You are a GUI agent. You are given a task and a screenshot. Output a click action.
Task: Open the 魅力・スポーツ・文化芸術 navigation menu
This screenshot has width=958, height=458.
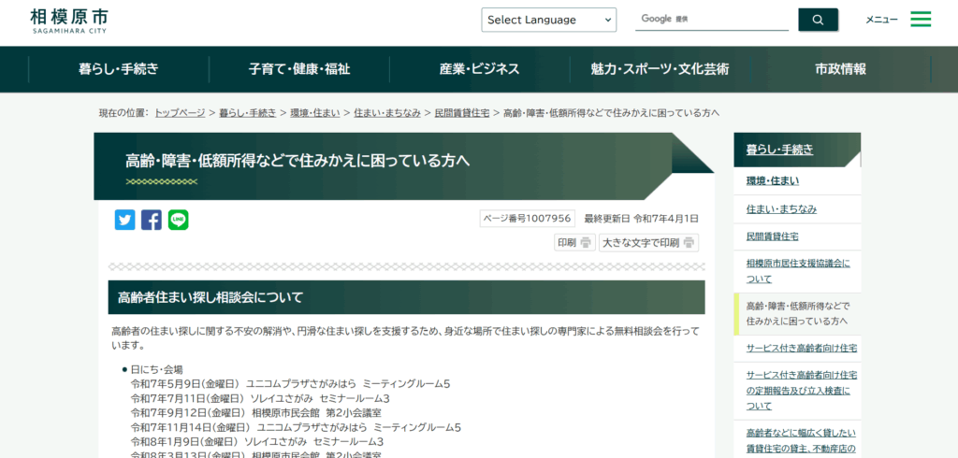coord(660,69)
